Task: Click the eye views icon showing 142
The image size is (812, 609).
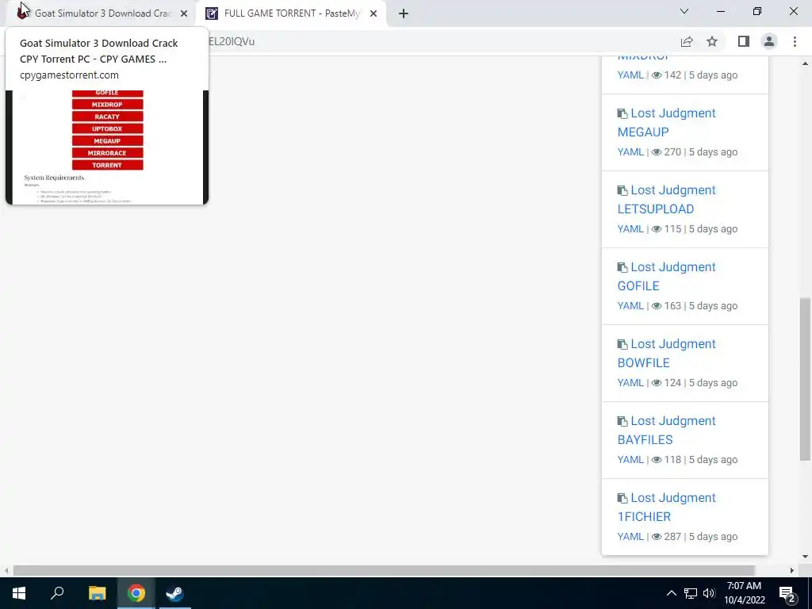Action: [657, 75]
